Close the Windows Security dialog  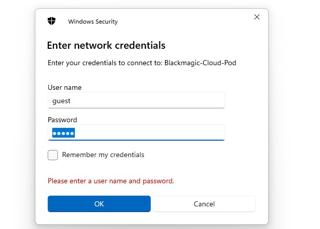click(x=256, y=17)
